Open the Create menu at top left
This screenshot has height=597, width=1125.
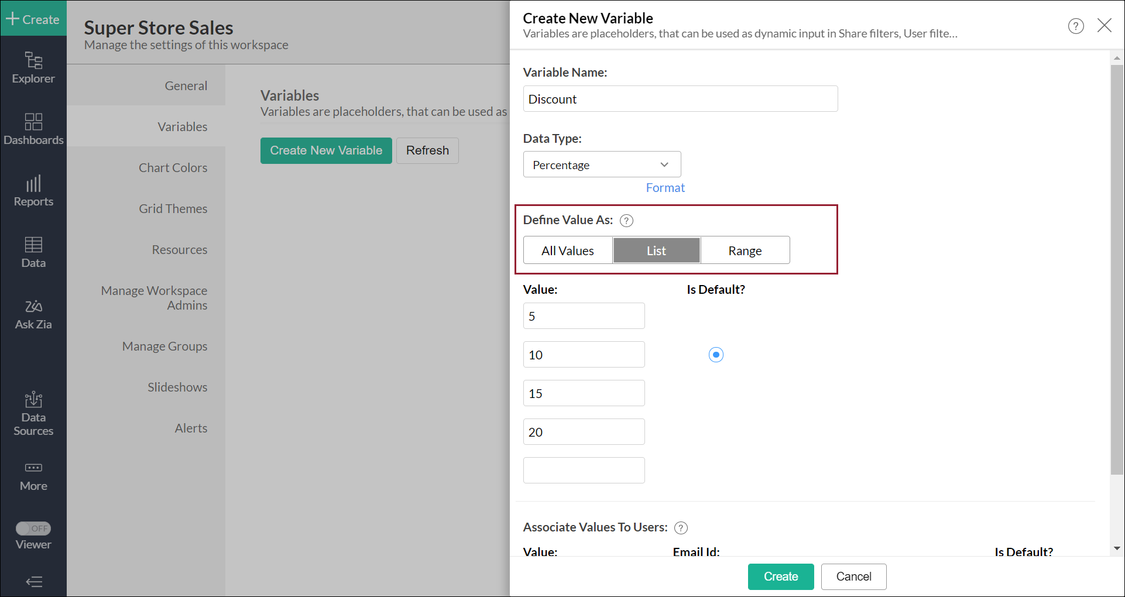pyautogui.click(x=33, y=19)
